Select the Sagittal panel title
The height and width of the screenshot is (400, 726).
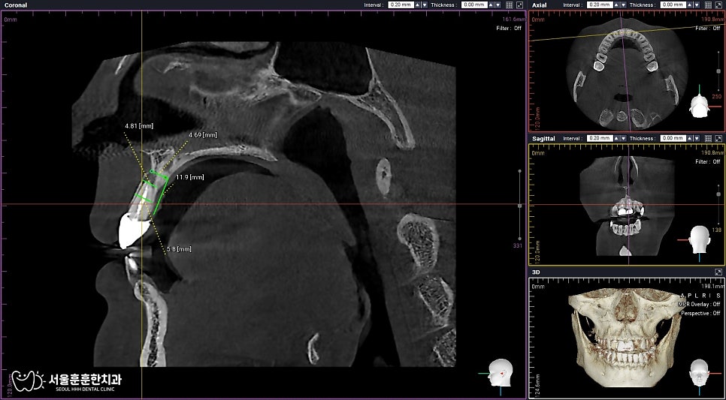click(543, 139)
